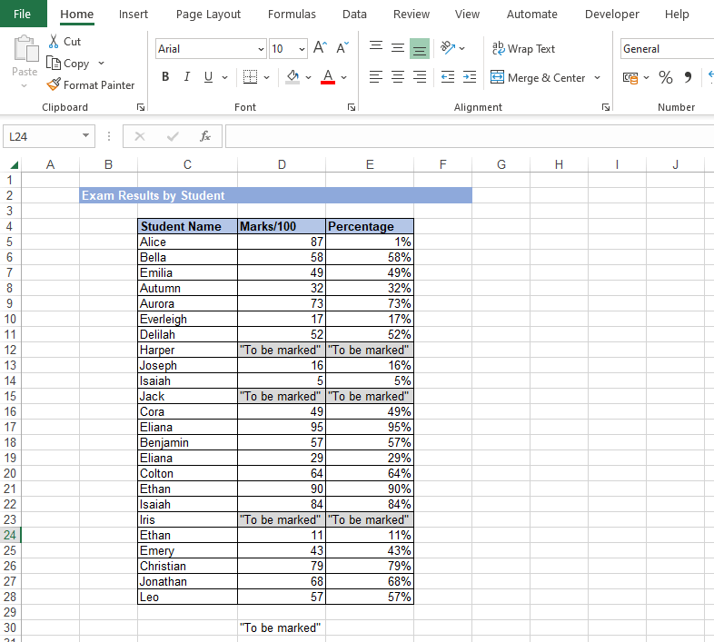The width and height of the screenshot is (714, 642).
Task: Apply the red font color swatch
Action: 328,78
